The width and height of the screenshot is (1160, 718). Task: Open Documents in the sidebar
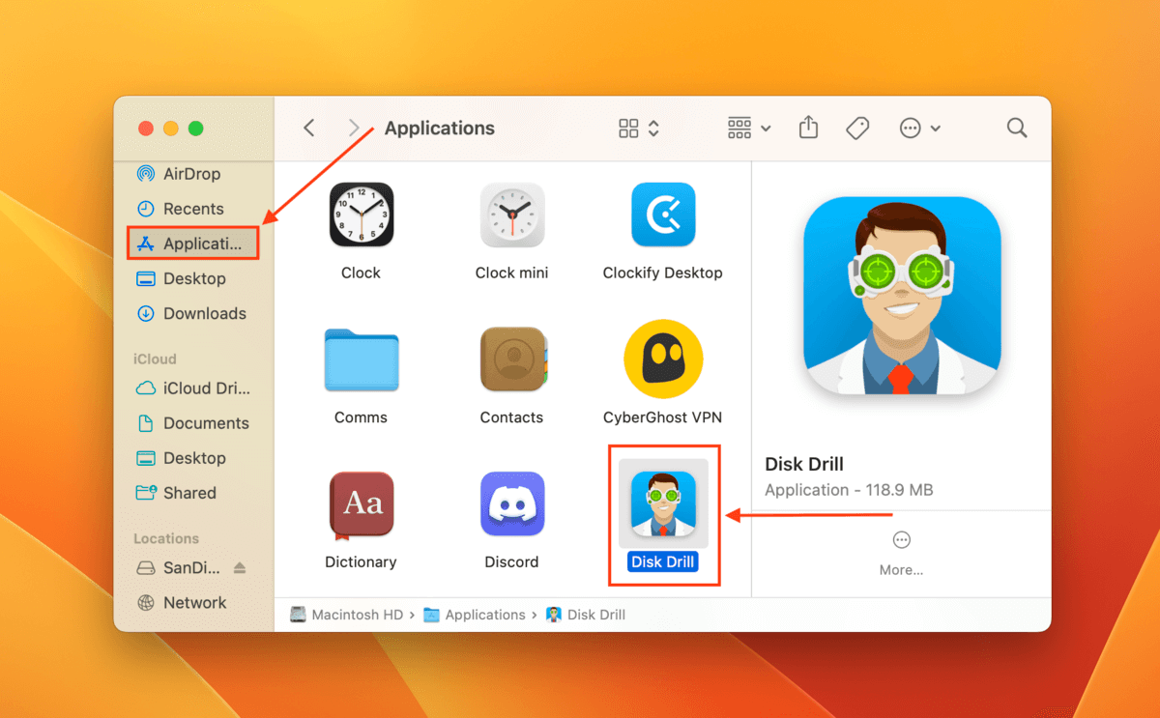tap(192, 423)
